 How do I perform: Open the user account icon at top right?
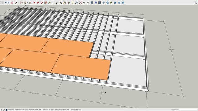(196, 3)
